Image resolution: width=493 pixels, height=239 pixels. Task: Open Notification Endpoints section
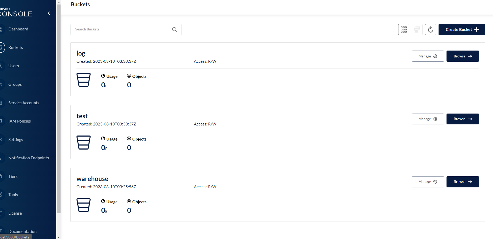point(28,158)
